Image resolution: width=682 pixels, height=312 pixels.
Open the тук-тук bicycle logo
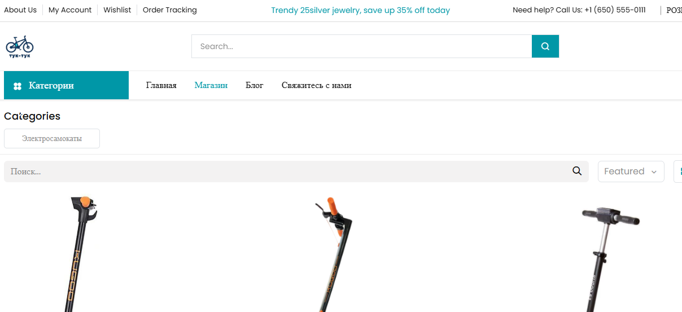20,46
